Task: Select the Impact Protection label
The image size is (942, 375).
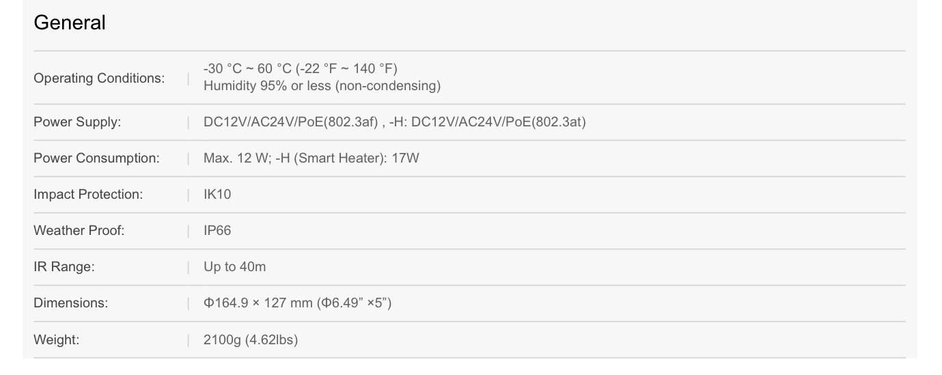Action: tap(88, 195)
